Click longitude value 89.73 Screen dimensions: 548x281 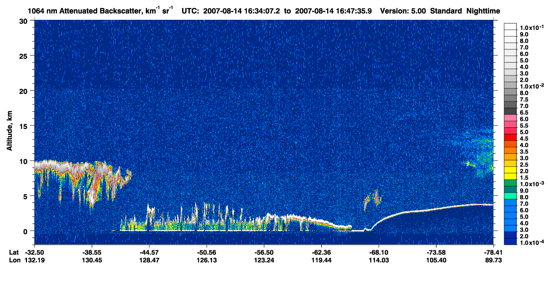[493, 260]
